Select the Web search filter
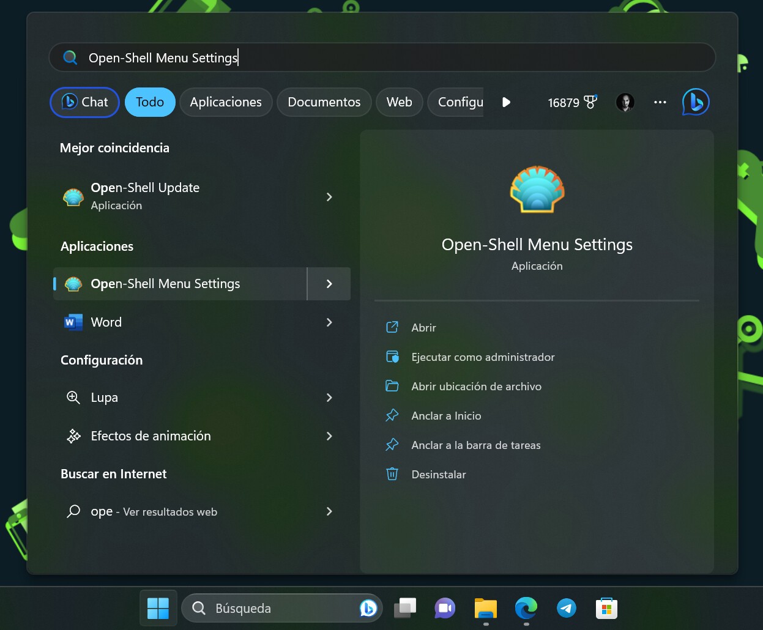The image size is (763, 630). click(399, 102)
